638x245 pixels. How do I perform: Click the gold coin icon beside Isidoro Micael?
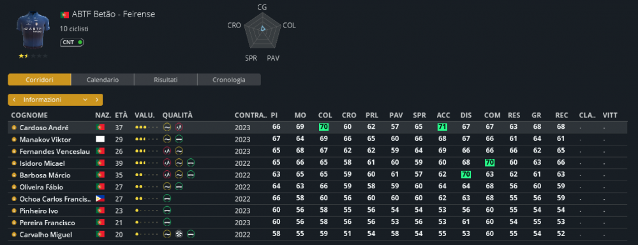point(14,163)
